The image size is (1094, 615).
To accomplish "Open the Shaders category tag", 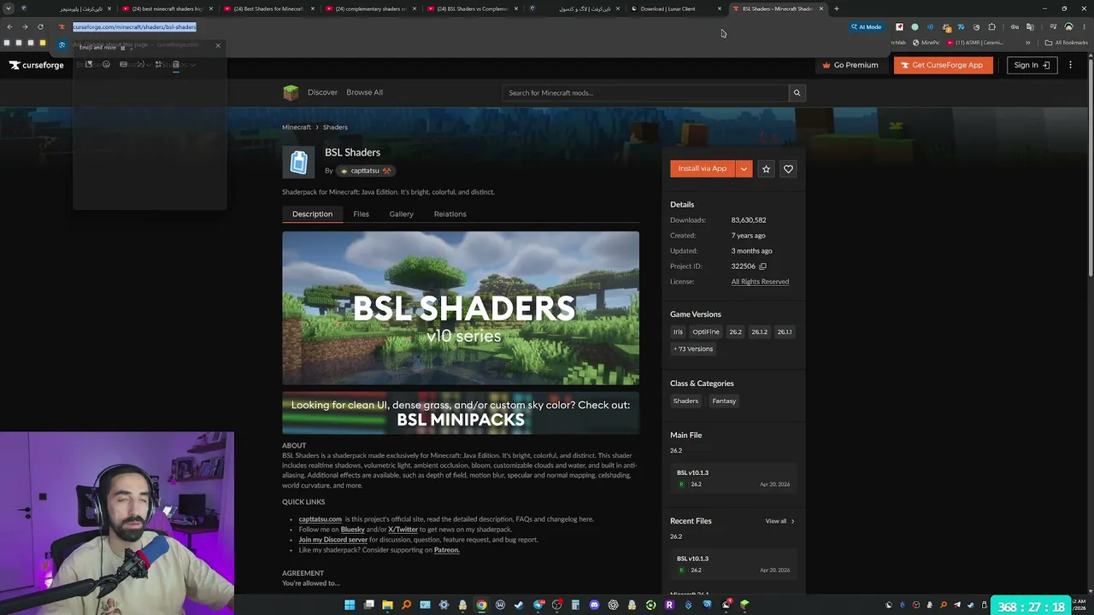I will point(685,401).
